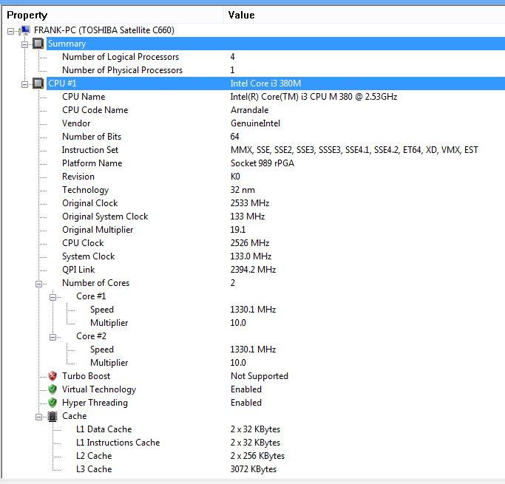Click the value 'Intel Core i3 380M'
The image size is (505, 484).
coord(265,83)
